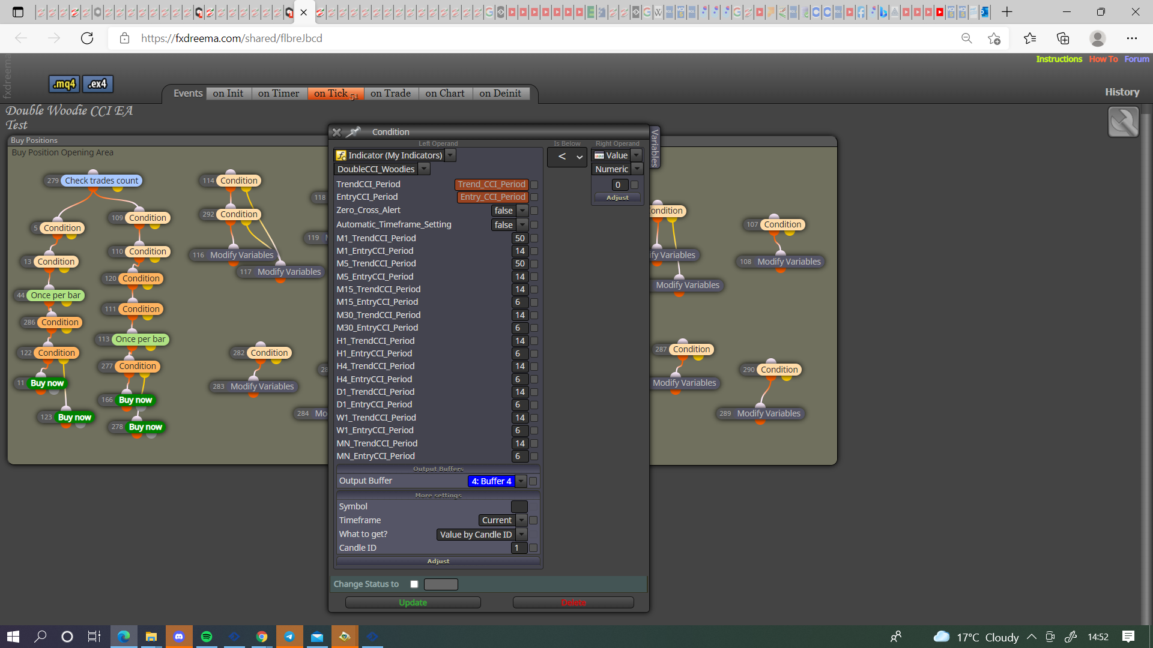This screenshot has width=1153, height=648.
Task: Switch to the on Tick event tab
Action: coord(336,93)
